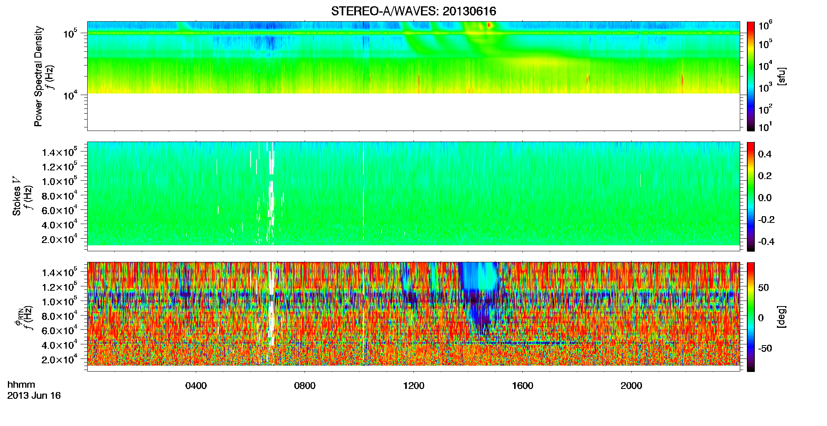Click the 0800 time tick label
The width and height of the screenshot is (827, 426).
tap(305, 386)
